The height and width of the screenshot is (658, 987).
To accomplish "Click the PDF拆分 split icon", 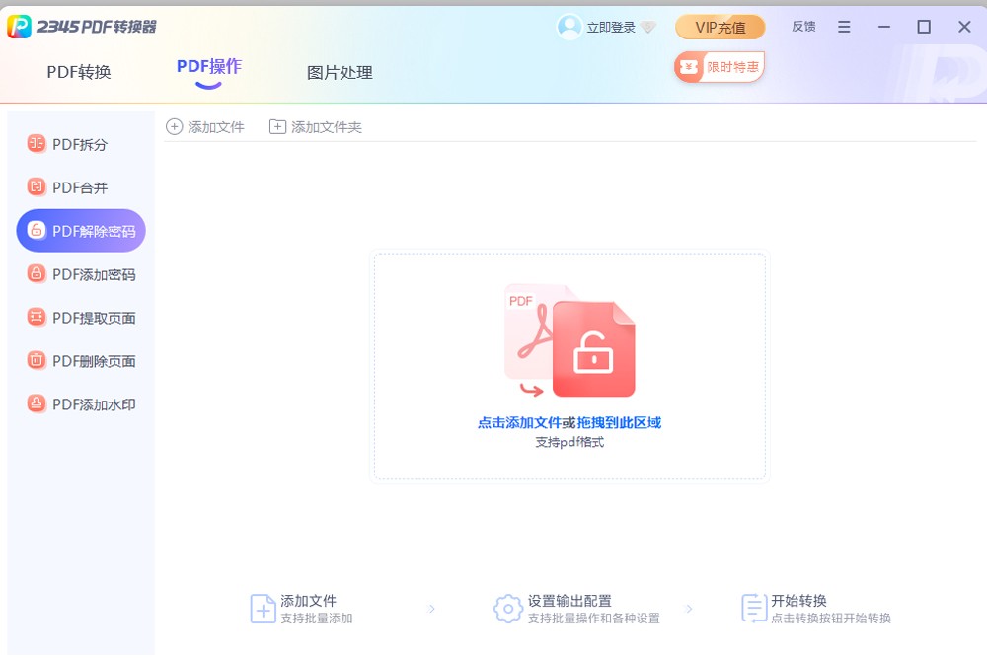I will [37, 144].
